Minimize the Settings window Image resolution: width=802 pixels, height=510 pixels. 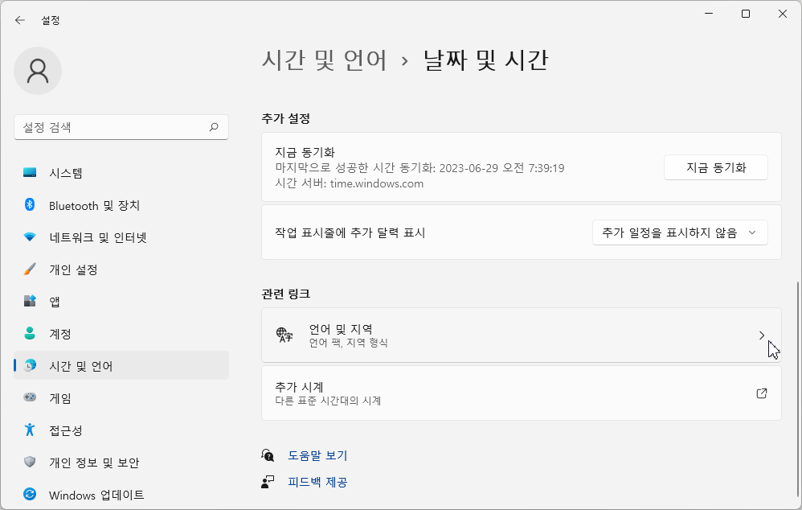click(x=709, y=14)
